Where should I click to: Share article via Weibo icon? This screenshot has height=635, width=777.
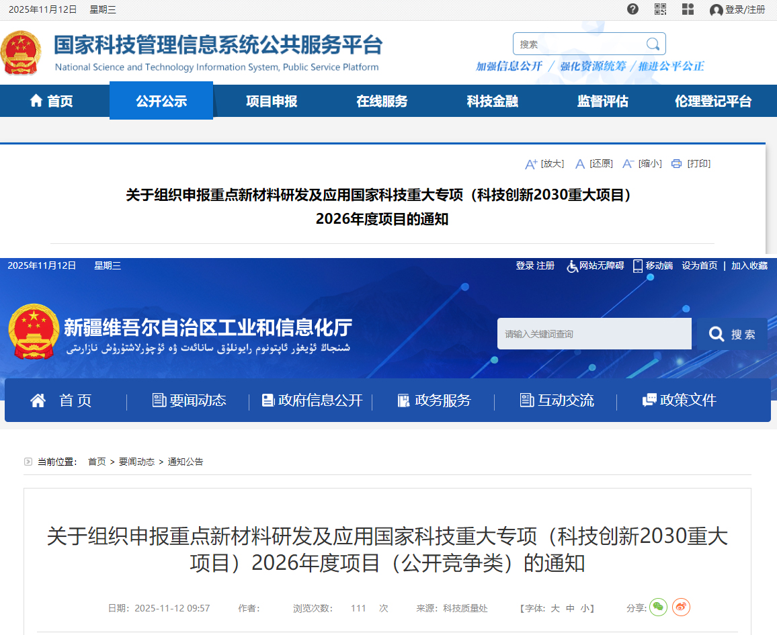point(681,607)
